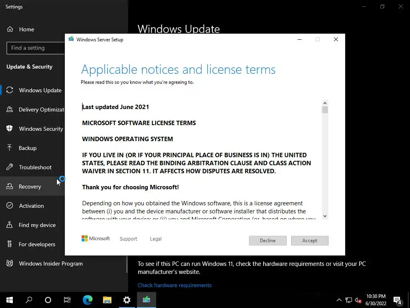Screen dimensions: 410x308
Task: Click the license text scroll down arrow
Action: coord(325,216)
